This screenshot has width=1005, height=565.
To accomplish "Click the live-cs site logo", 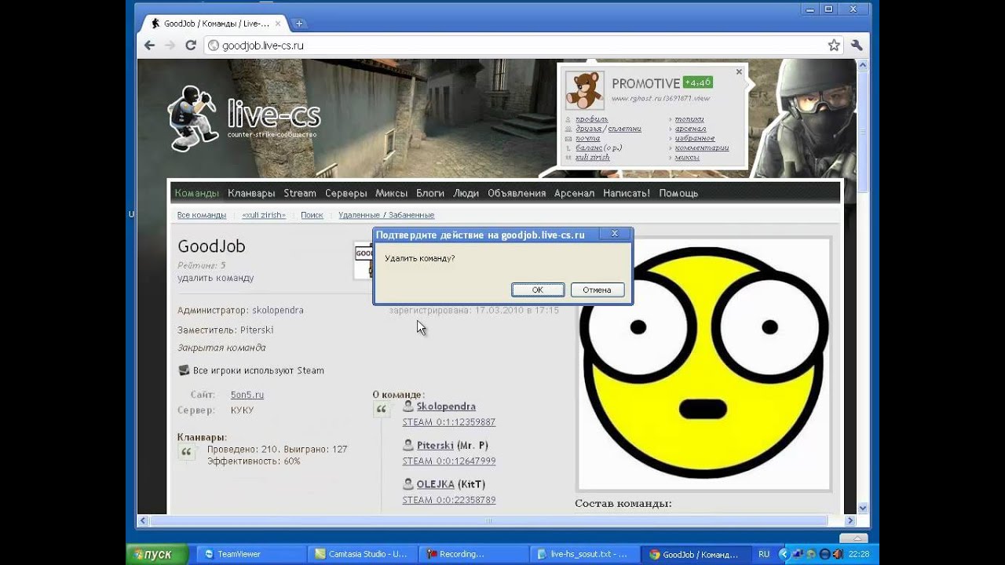I will tap(244, 118).
